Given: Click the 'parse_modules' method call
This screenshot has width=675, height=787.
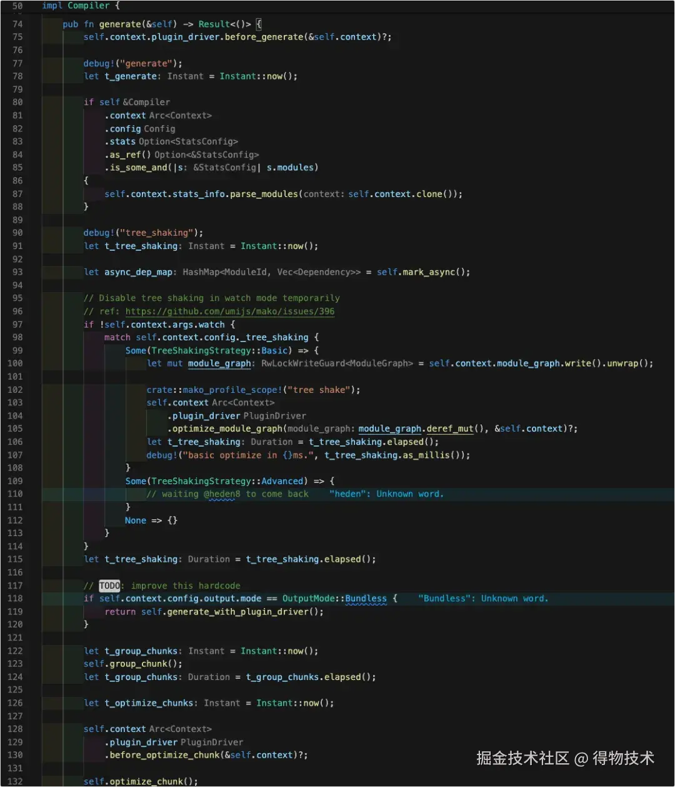Looking at the screenshot, I should [265, 194].
